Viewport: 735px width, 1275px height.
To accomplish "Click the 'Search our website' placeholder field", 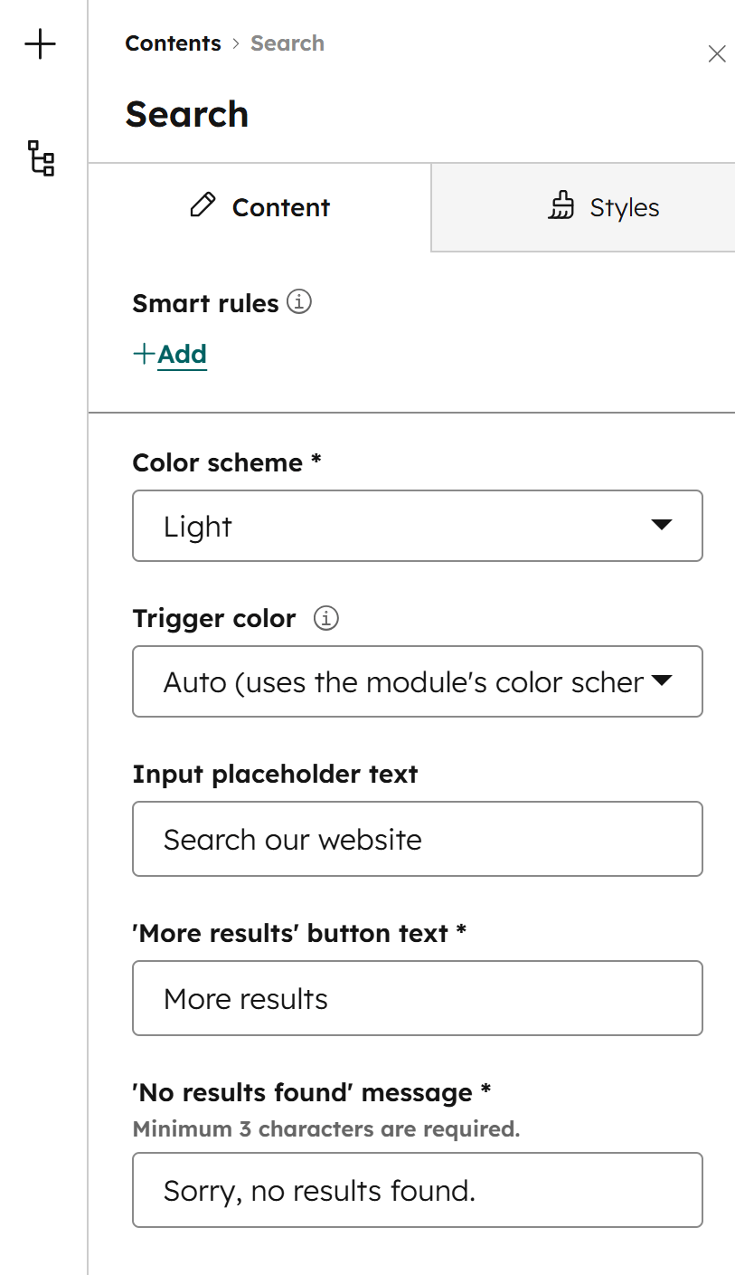I will click(418, 839).
